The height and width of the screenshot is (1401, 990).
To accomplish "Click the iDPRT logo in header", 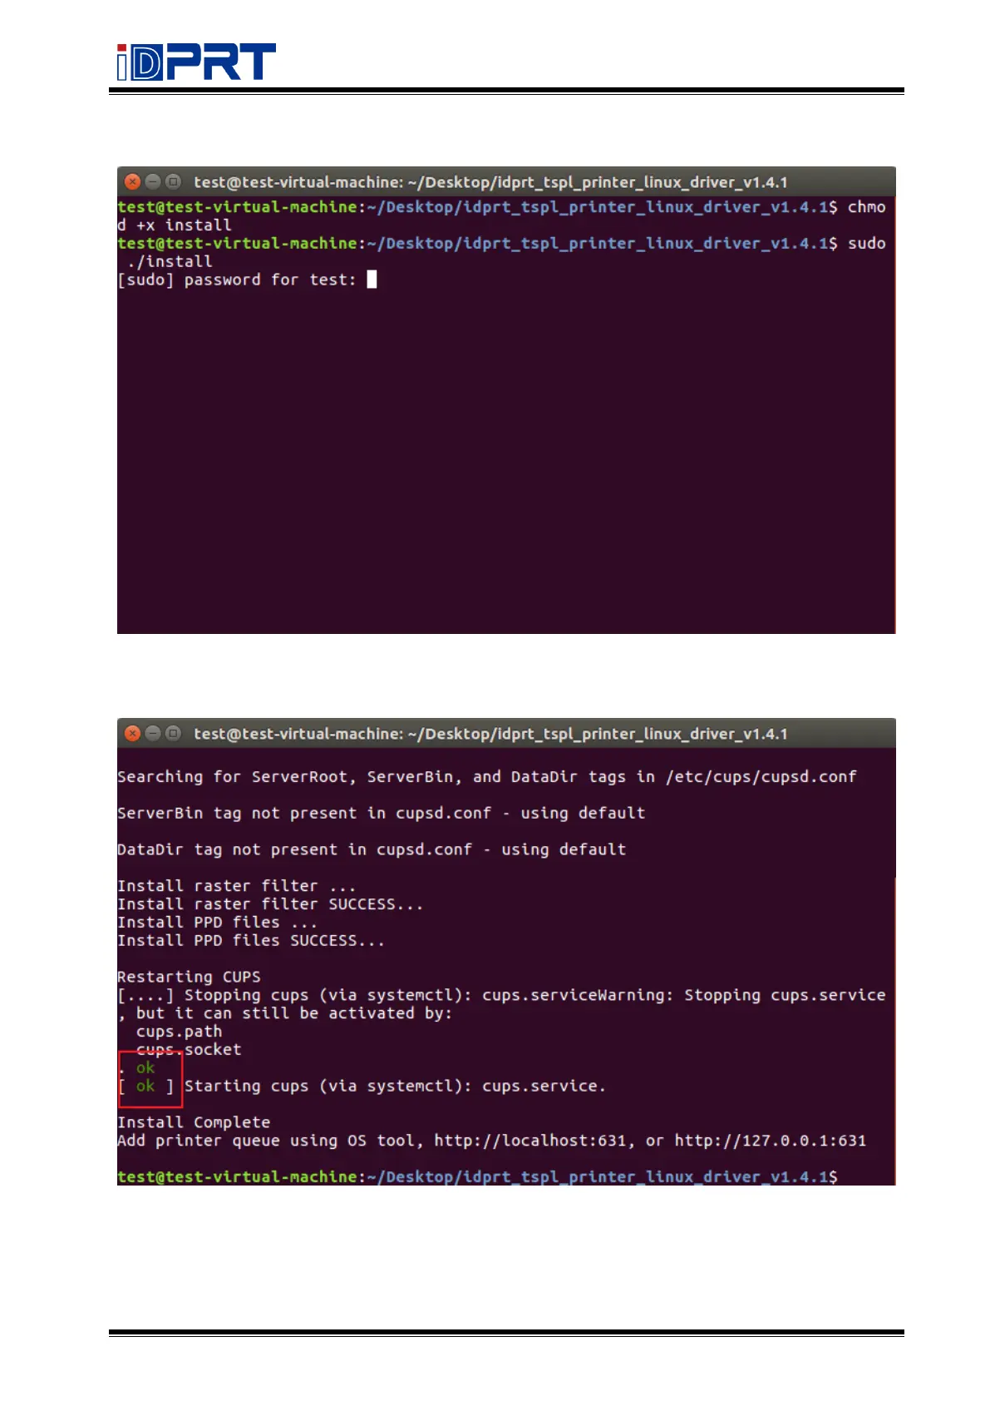I will point(196,62).
